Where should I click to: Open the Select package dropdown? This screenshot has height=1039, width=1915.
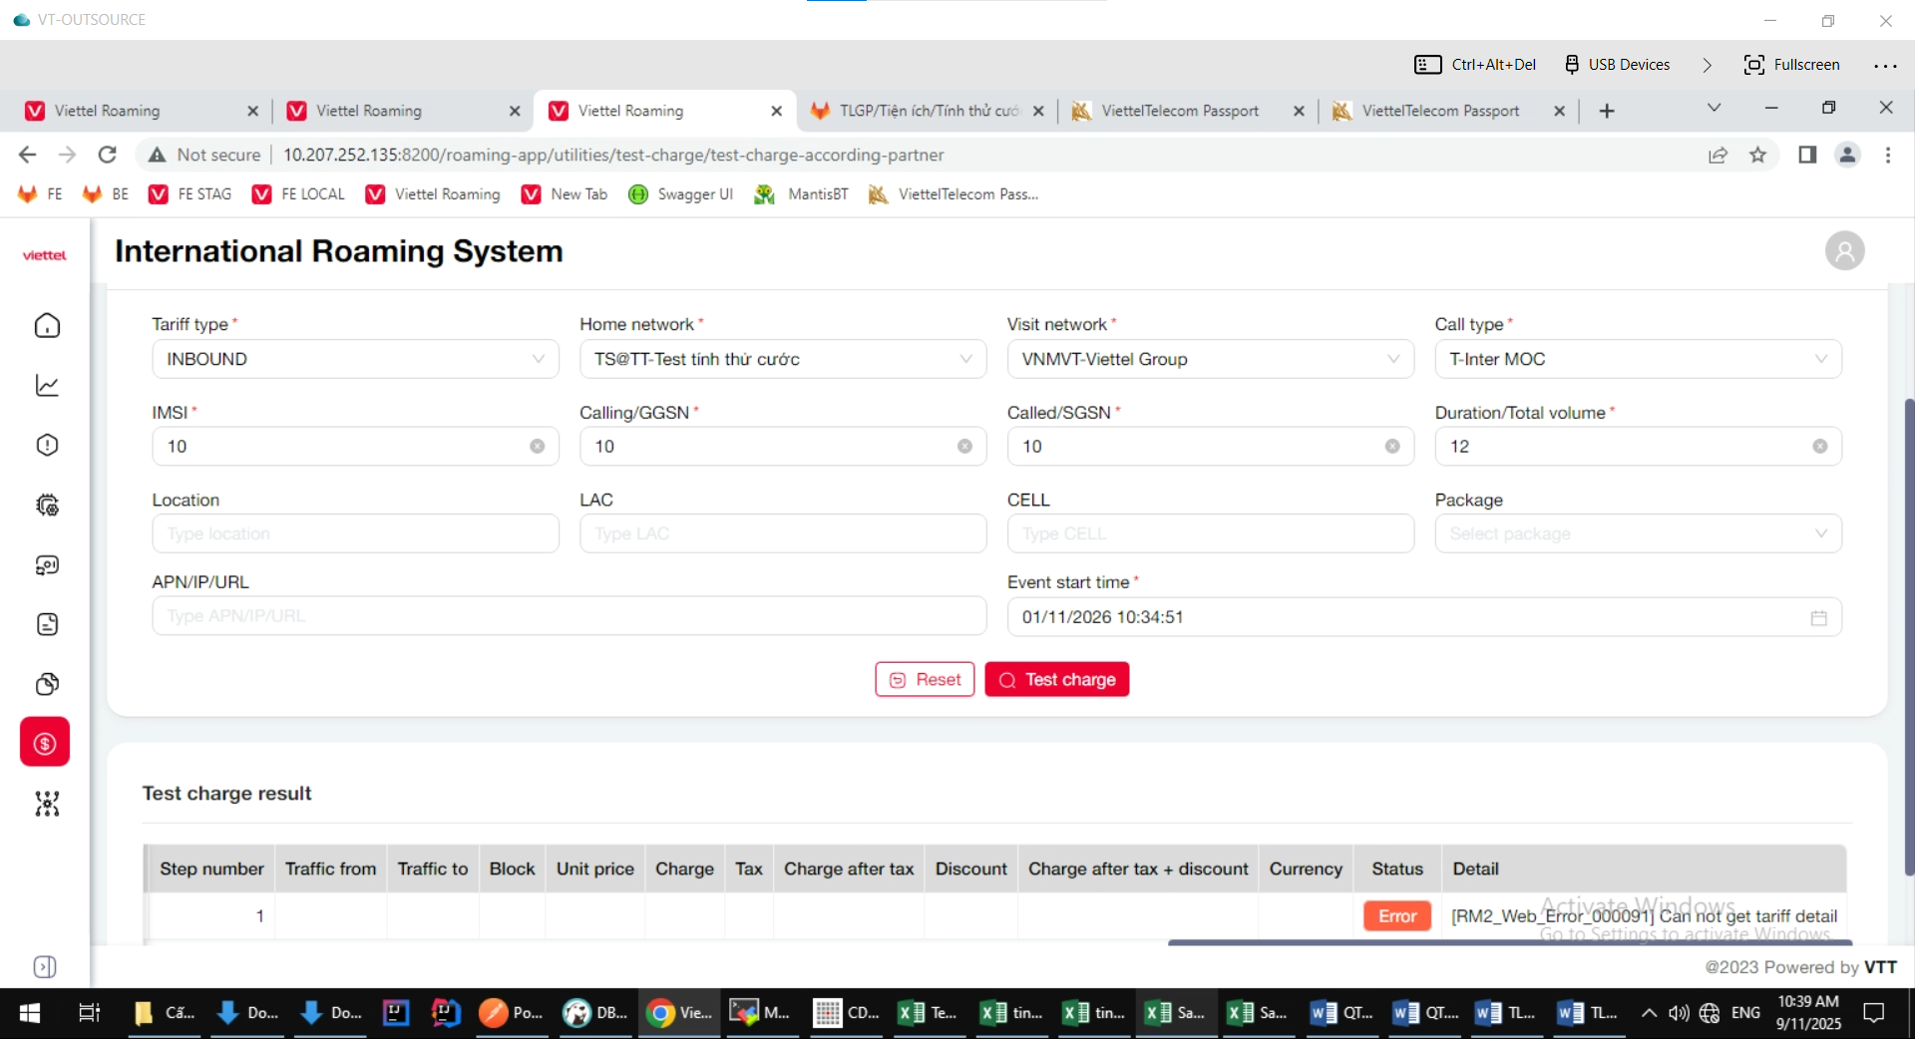(1637, 534)
